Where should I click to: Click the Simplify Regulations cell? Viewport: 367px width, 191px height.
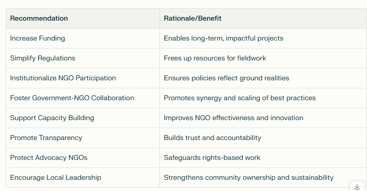click(x=83, y=58)
